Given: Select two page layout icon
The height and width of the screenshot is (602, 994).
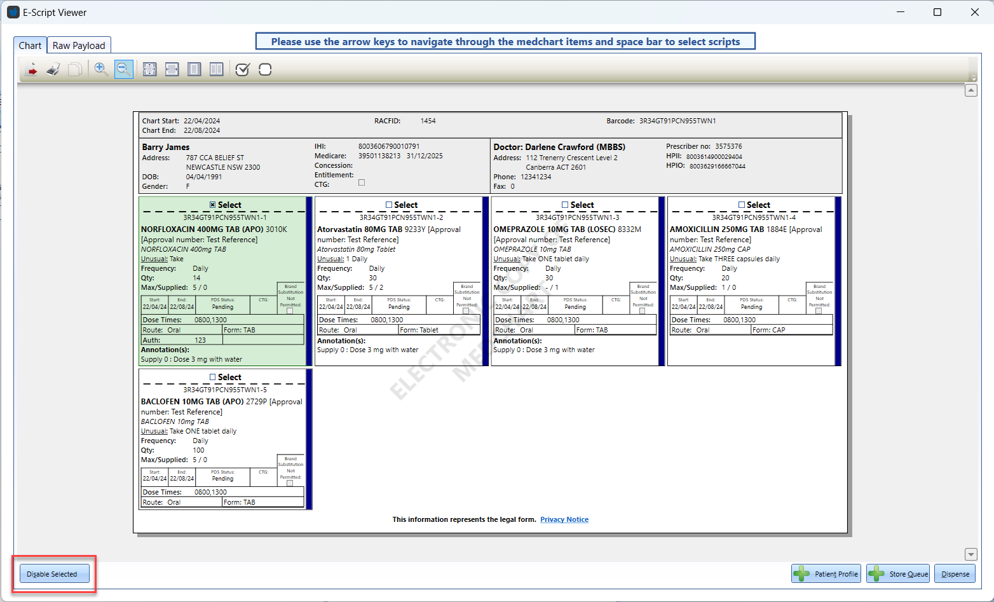Looking at the screenshot, I should pos(217,69).
